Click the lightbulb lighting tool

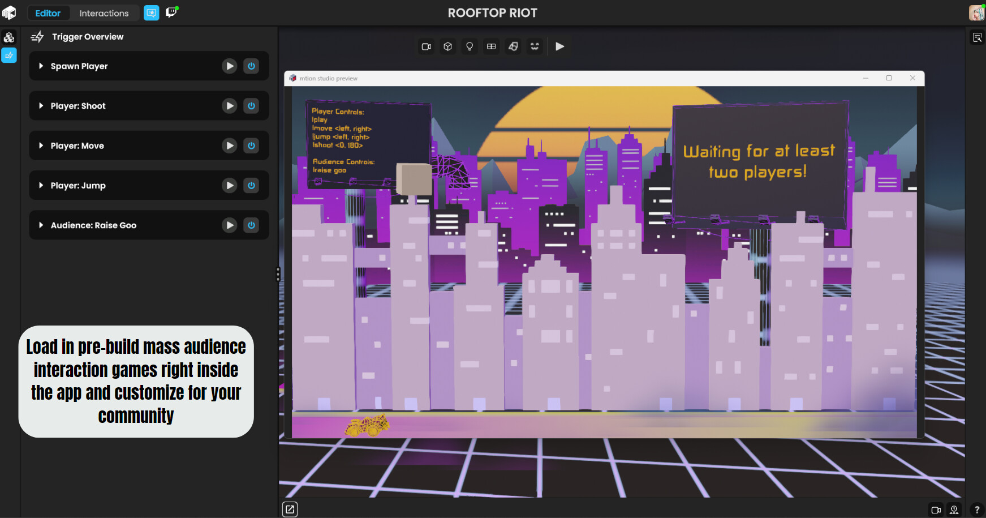470,46
